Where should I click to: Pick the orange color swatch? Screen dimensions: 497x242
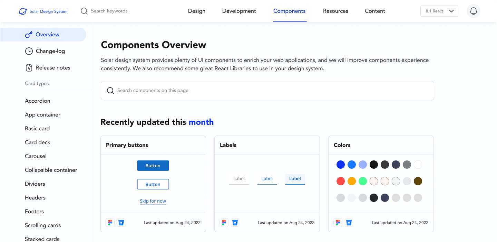click(352, 181)
